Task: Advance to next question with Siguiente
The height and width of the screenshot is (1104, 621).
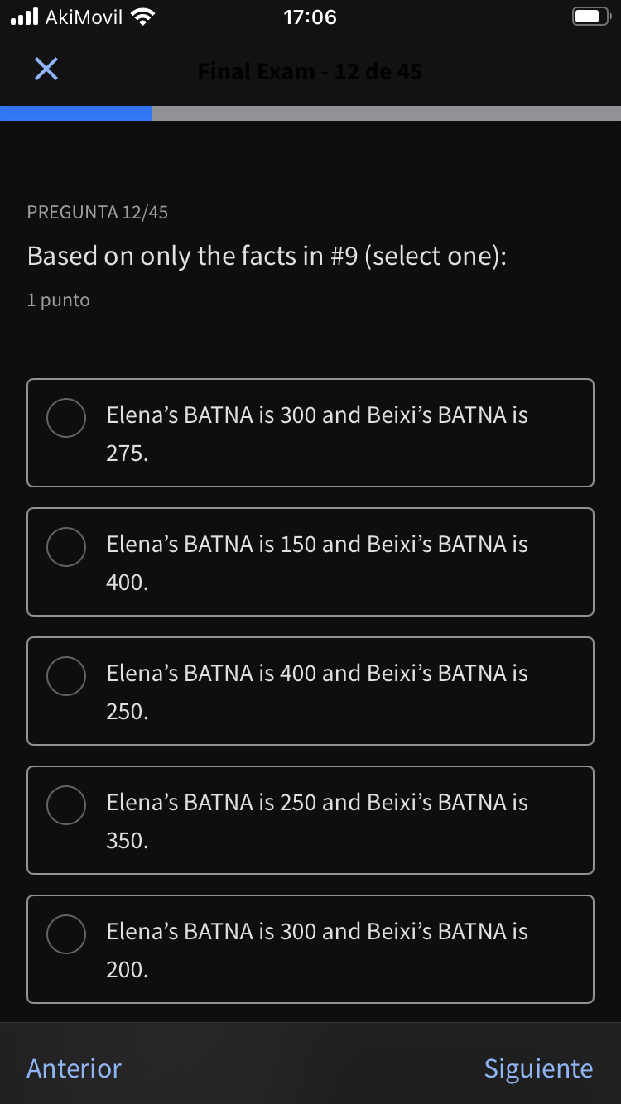Action: pyautogui.click(x=538, y=1068)
